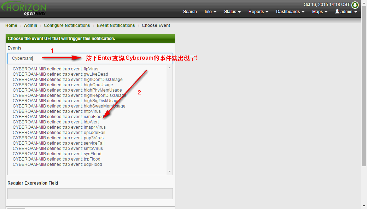Select the ftpVirus trap event
The height and width of the screenshot is (209, 367).
pos(56,69)
